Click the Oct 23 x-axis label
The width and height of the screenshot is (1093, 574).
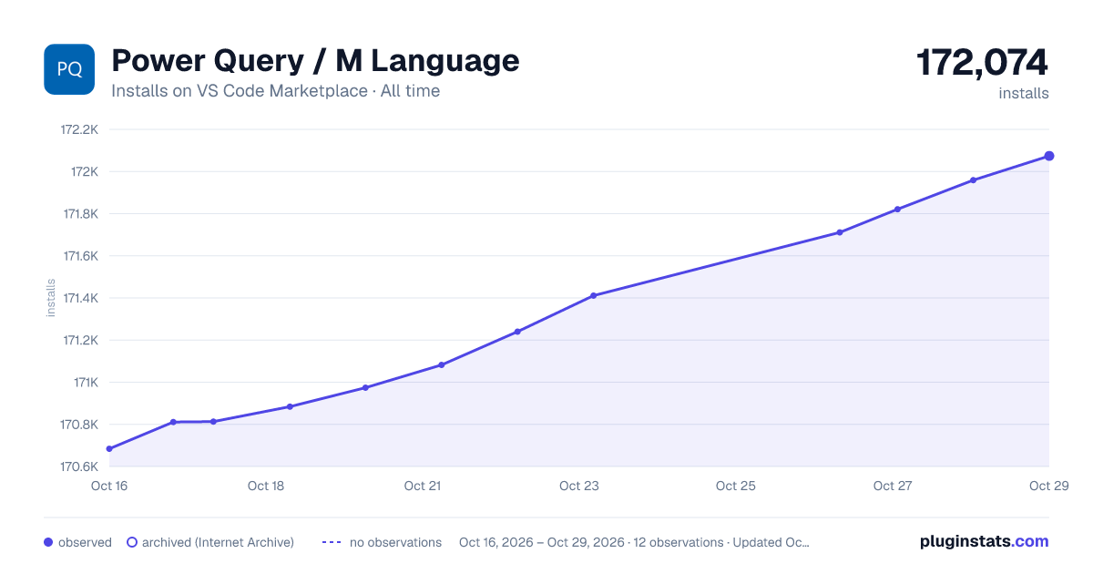tap(579, 486)
